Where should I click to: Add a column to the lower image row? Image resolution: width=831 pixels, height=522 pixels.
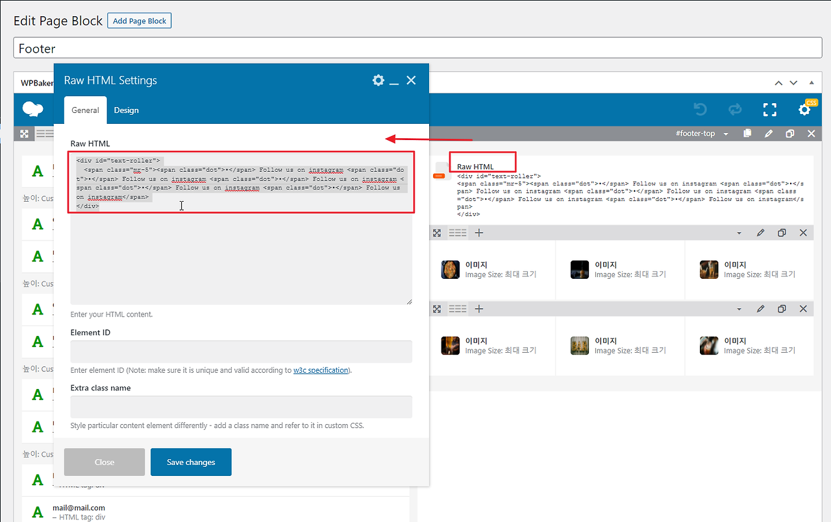479,309
